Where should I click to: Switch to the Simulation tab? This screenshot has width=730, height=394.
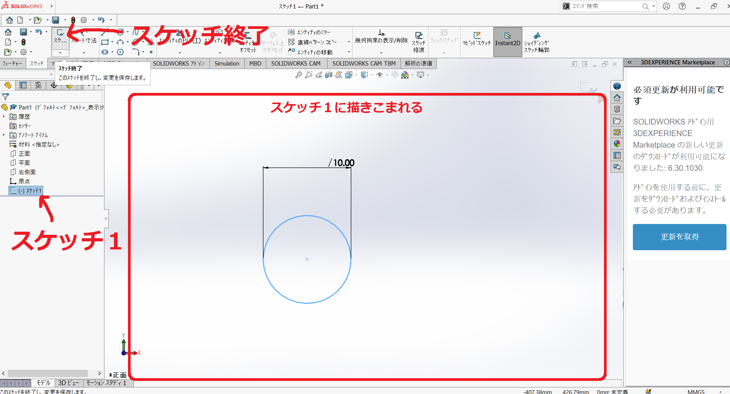point(227,63)
